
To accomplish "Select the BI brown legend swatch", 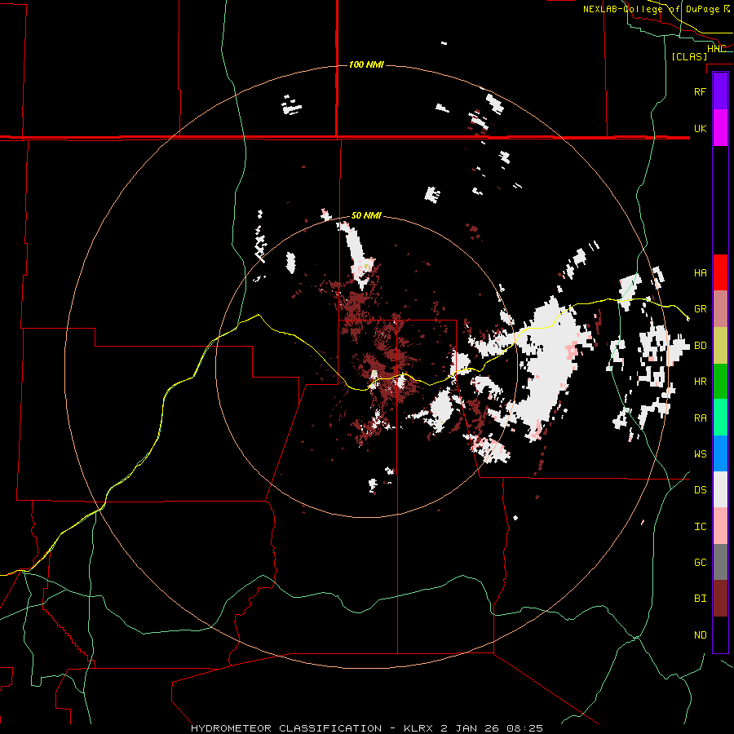I will click(x=720, y=599).
